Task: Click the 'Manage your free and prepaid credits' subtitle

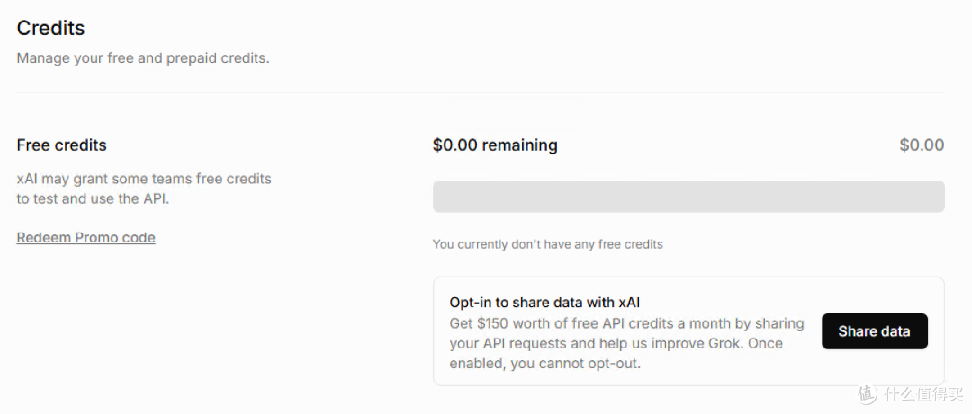Action: coord(143,58)
